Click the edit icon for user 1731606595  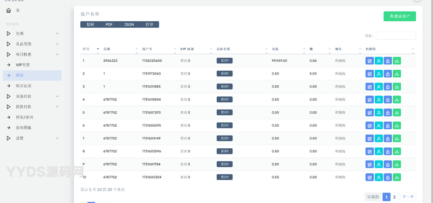click(369, 126)
